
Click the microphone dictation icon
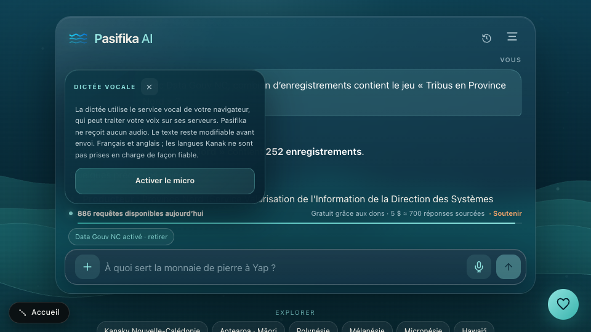click(479, 267)
